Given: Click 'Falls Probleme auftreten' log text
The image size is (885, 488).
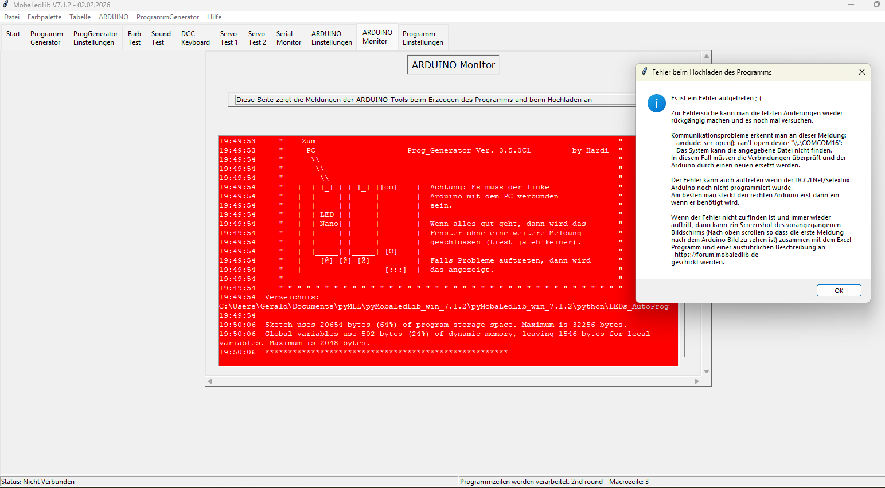Looking at the screenshot, I should pyautogui.click(x=510, y=260).
